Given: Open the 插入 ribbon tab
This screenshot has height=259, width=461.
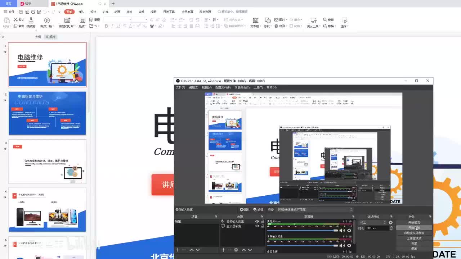Looking at the screenshot, I should tap(81, 12).
